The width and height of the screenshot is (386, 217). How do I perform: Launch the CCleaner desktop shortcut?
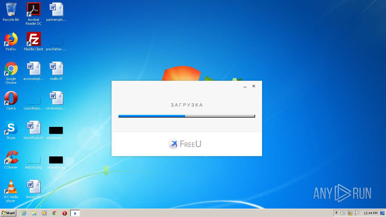click(x=11, y=160)
